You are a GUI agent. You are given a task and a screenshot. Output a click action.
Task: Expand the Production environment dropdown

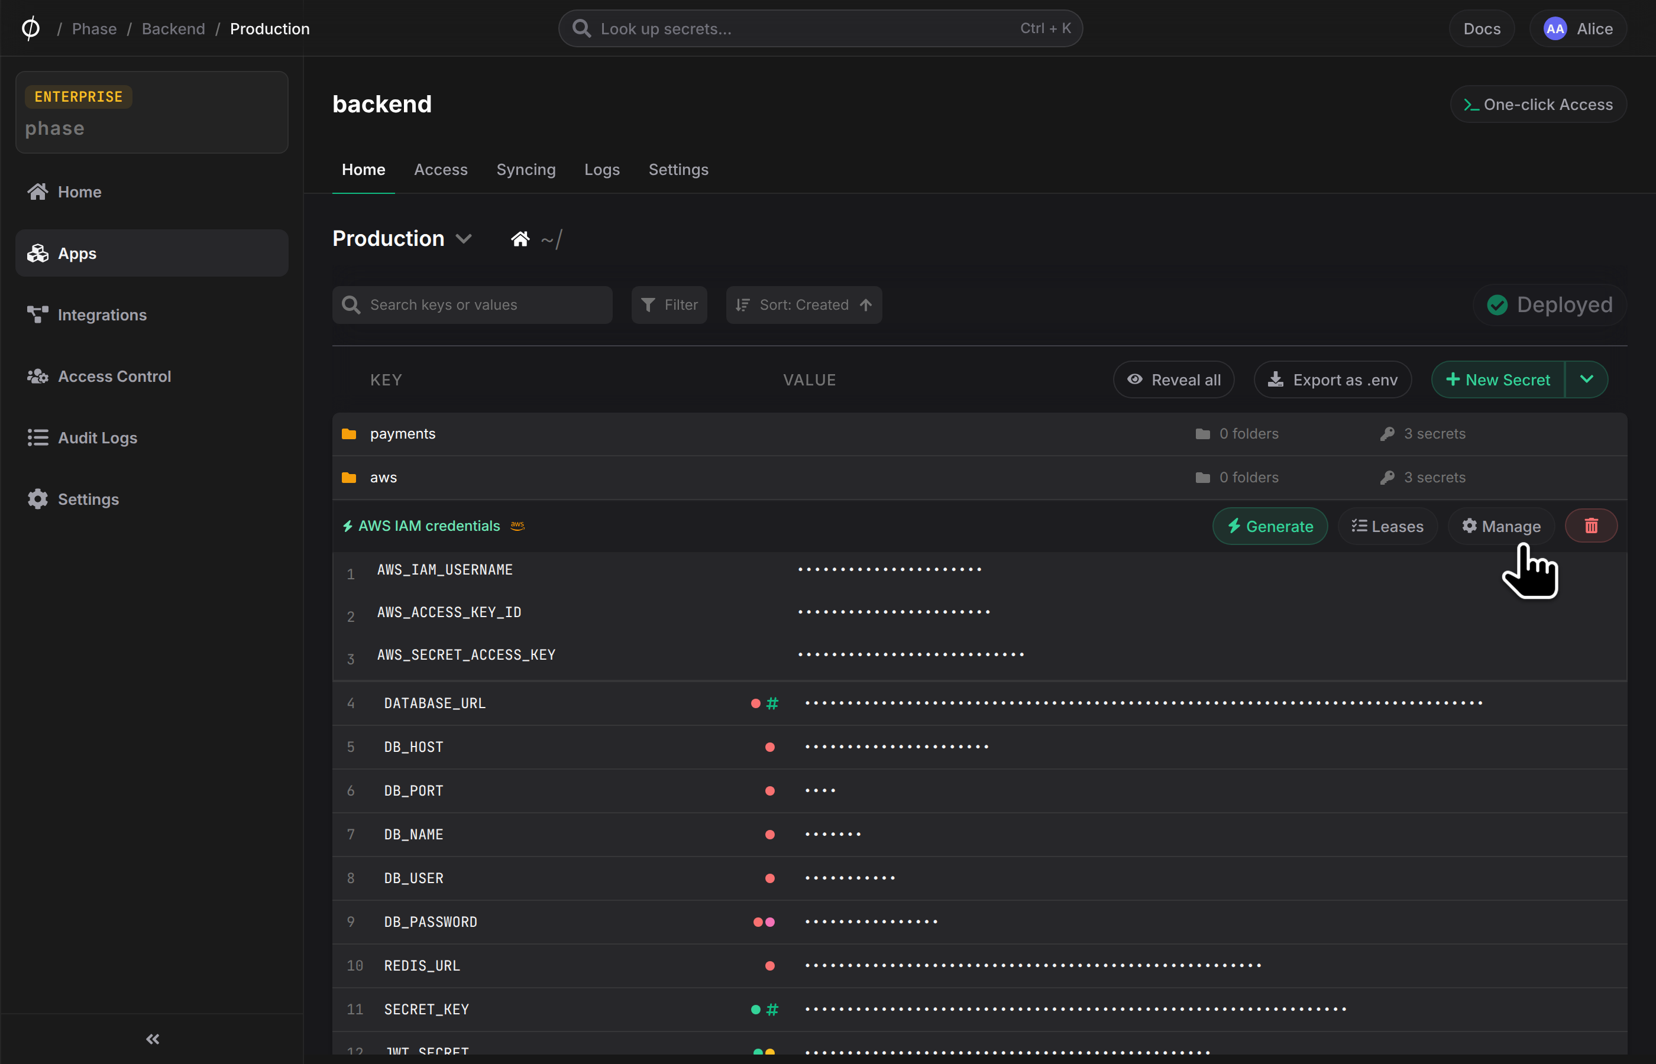[x=402, y=238]
